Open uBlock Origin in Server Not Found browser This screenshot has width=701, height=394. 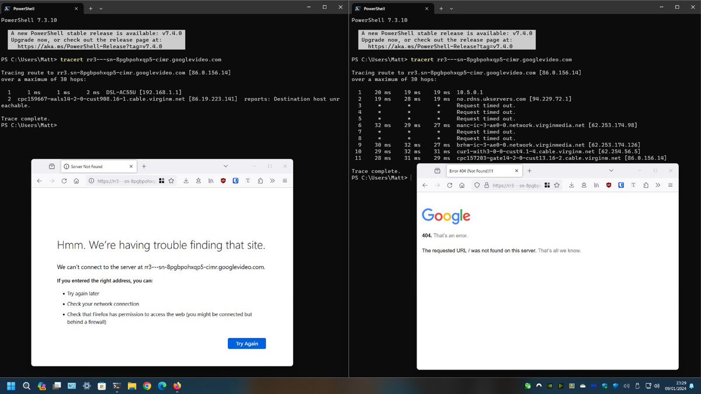coord(223,181)
